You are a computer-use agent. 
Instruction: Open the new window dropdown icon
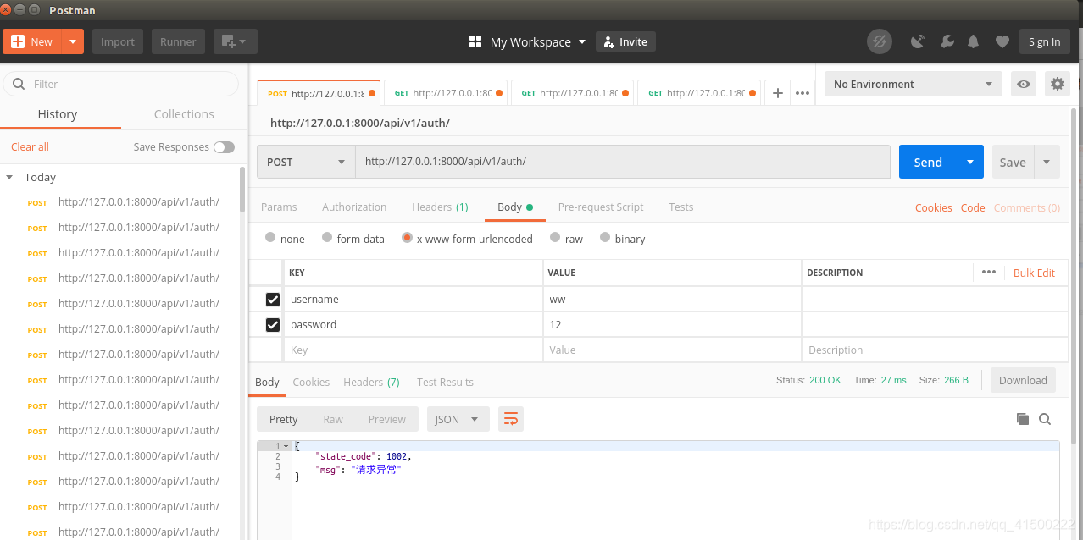[x=235, y=41]
